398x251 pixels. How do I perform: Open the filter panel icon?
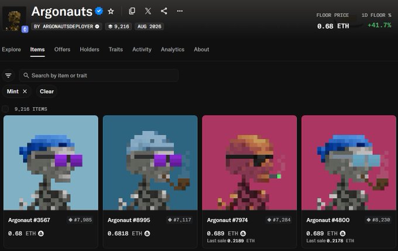point(8,76)
